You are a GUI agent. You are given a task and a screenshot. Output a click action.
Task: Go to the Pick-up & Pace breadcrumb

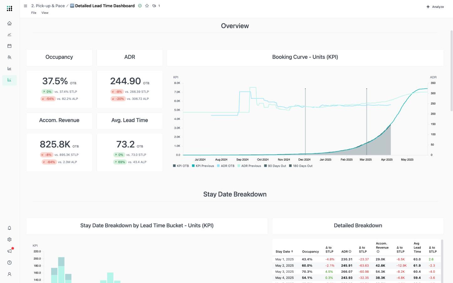48,6
